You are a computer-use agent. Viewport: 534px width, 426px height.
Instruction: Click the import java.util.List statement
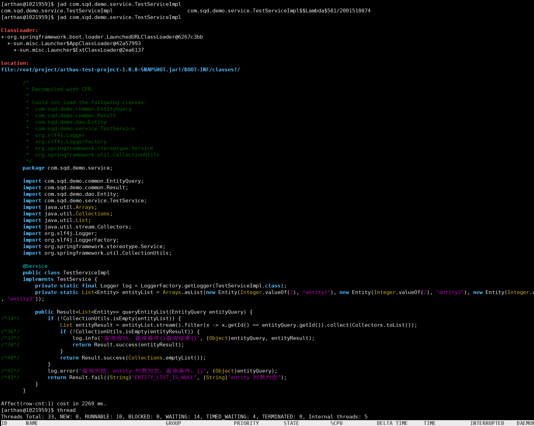point(57,220)
